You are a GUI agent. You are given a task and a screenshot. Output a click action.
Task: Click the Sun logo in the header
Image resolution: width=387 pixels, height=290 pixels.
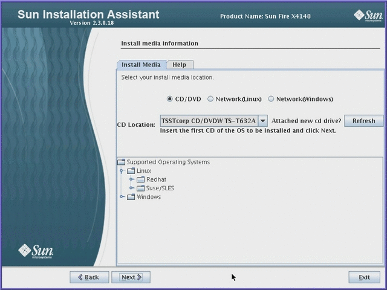tap(368, 16)
